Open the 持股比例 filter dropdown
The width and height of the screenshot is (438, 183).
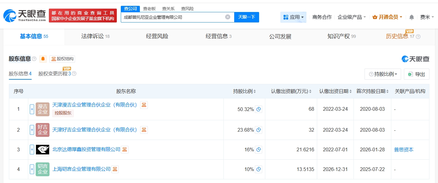pyautogui.click(x=383, y=74)
